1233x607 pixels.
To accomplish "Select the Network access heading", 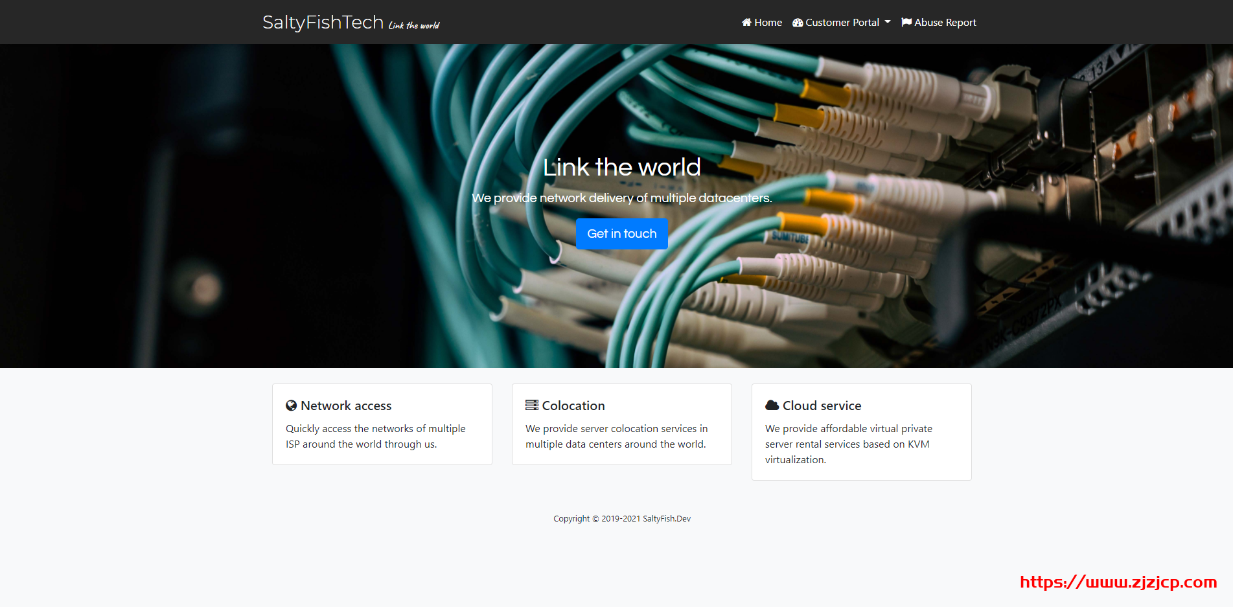I will tap(346, 406).
